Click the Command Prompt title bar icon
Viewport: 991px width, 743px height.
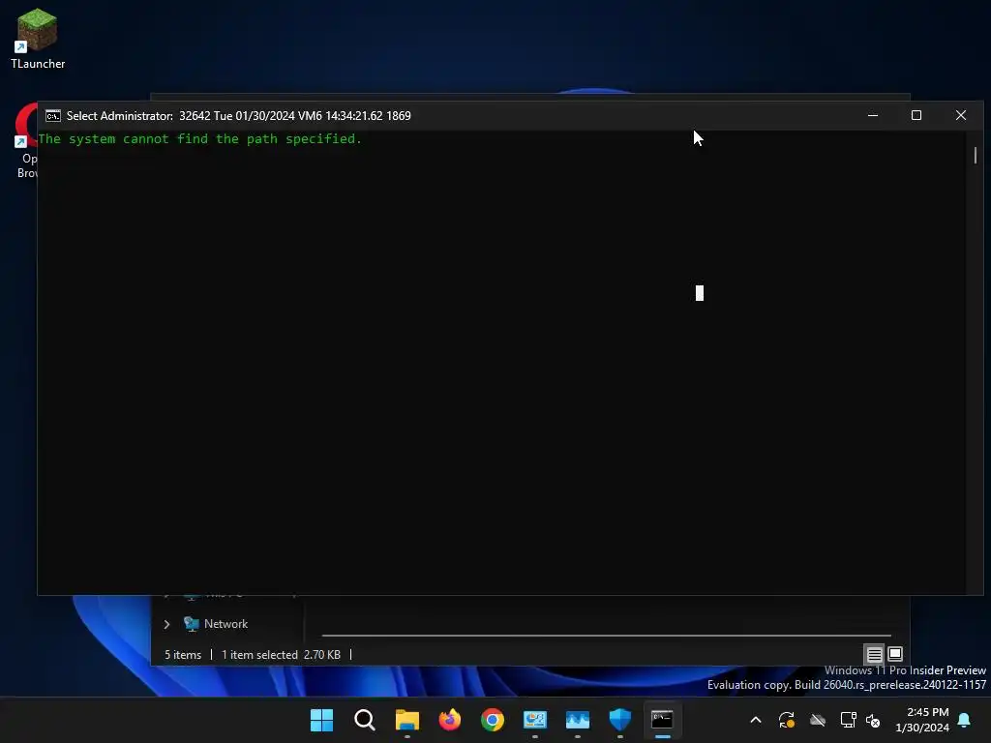coord(53,116)
